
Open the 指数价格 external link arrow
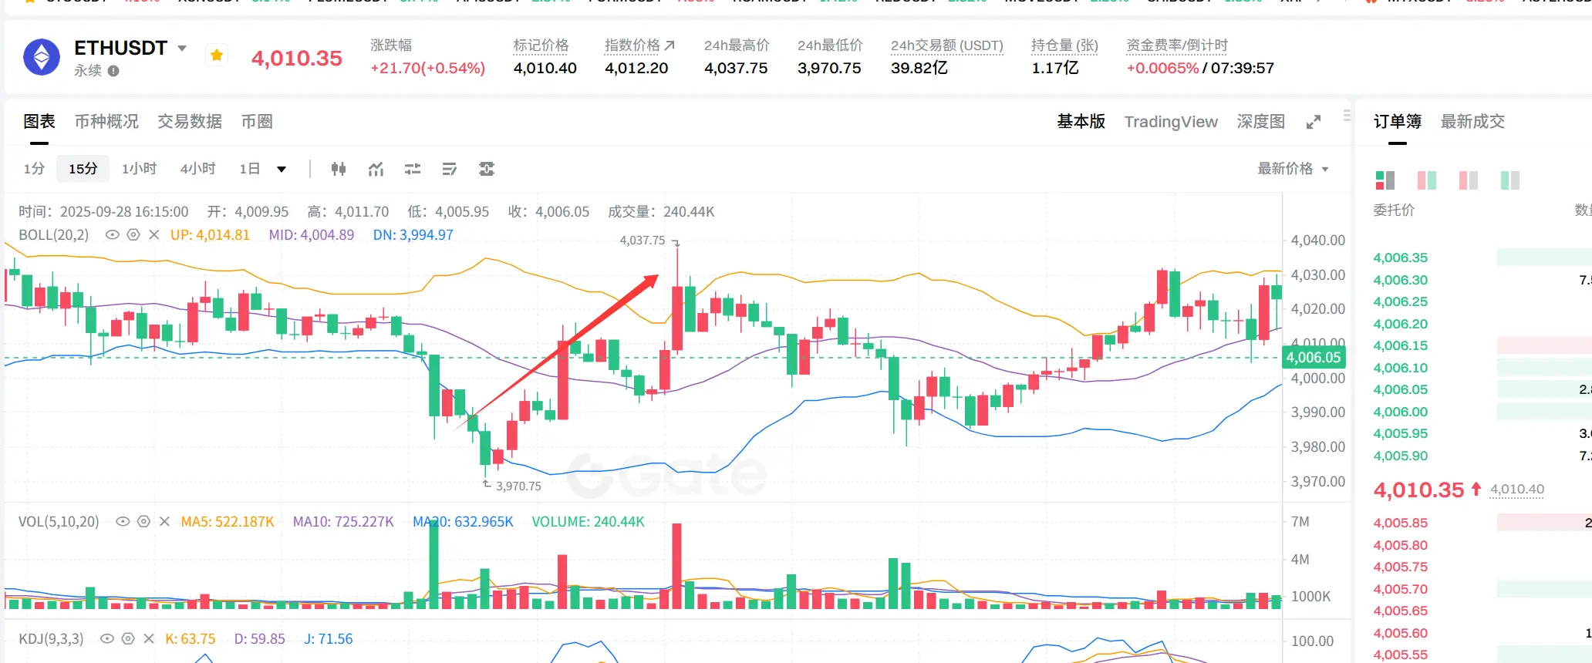[670, 45]
